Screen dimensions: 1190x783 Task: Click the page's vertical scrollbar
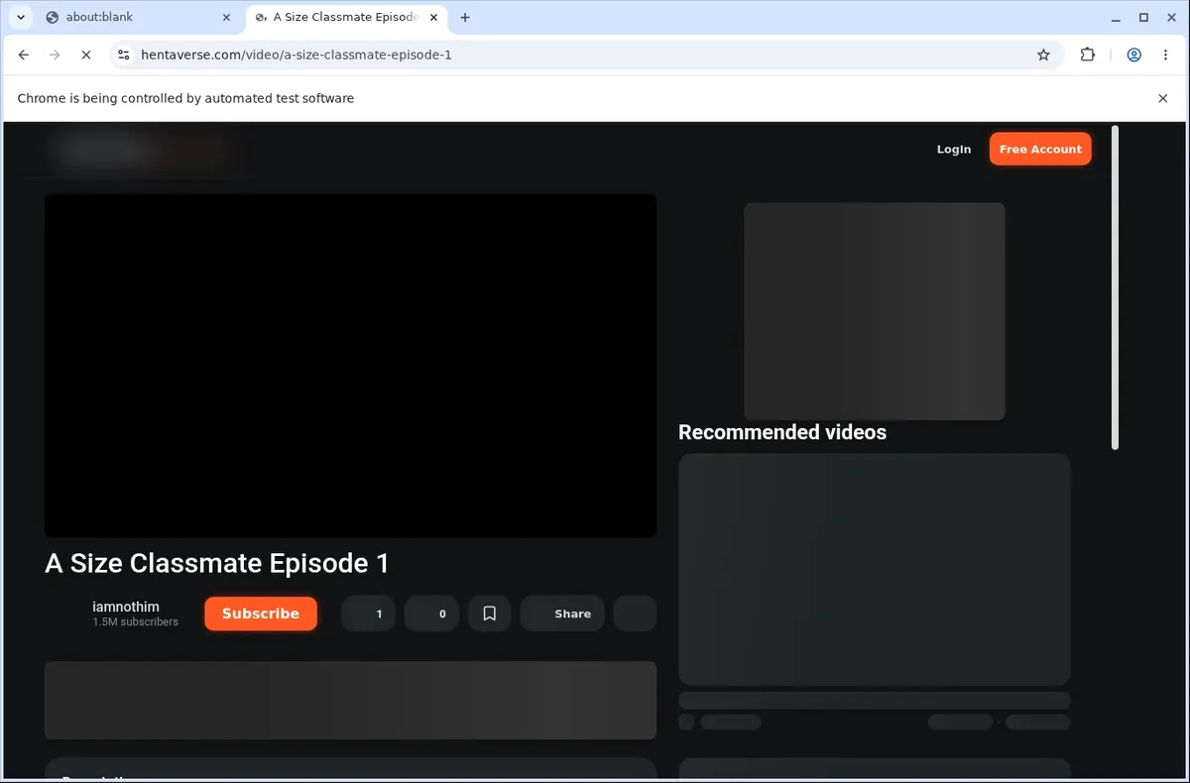tap(1115, 287)
